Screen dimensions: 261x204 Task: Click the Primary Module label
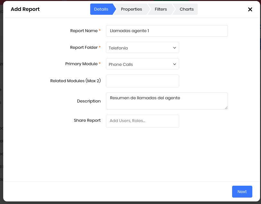pyautogui.click(x=81, y=64)
